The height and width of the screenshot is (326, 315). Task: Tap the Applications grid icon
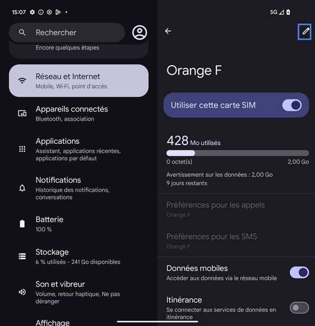point(22,149)
